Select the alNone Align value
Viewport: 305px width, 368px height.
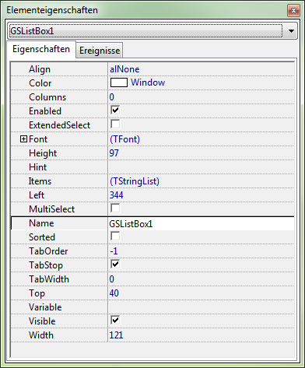124,69
